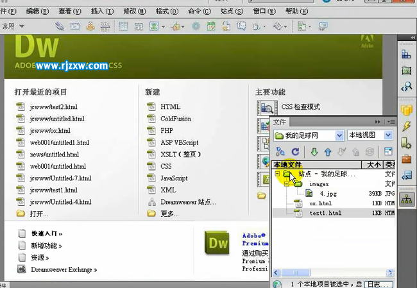Click the Connect to remote host icon
417x288 pixels.
click(280, 151)
